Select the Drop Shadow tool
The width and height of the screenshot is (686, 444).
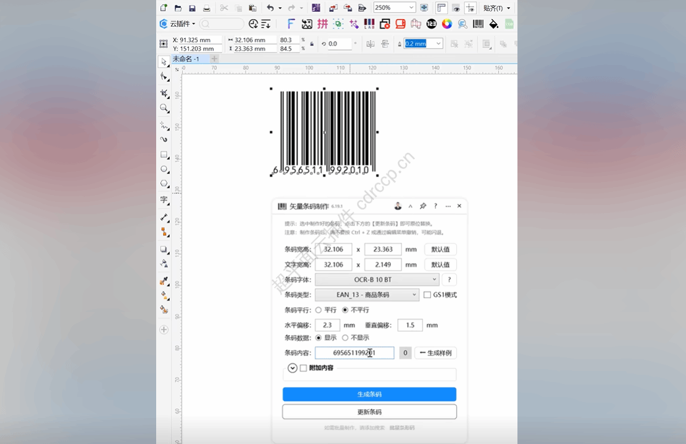coord(164,249)
